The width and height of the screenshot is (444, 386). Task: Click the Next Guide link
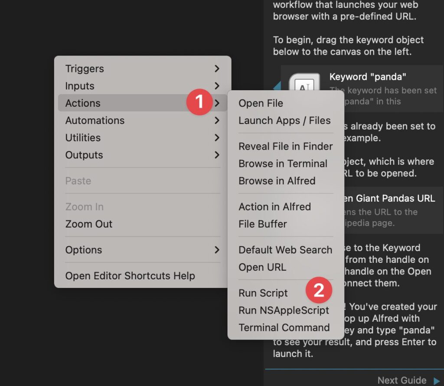pyautogui.click(x=402, y=380)
